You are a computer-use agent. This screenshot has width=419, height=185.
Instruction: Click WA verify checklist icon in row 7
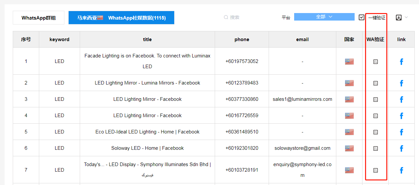coord(376,170)
